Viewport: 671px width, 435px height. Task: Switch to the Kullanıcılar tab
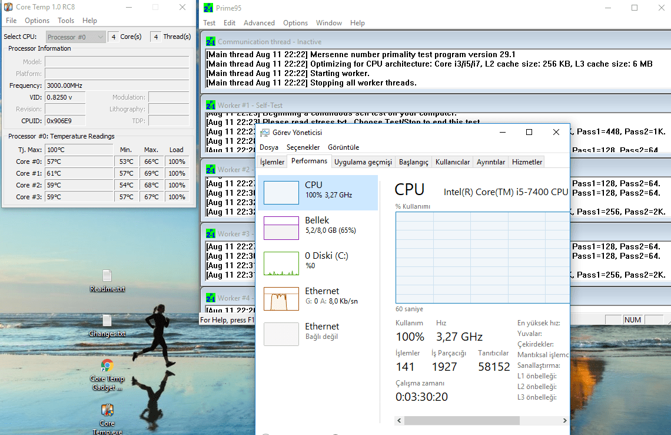(x=452, y=162)
